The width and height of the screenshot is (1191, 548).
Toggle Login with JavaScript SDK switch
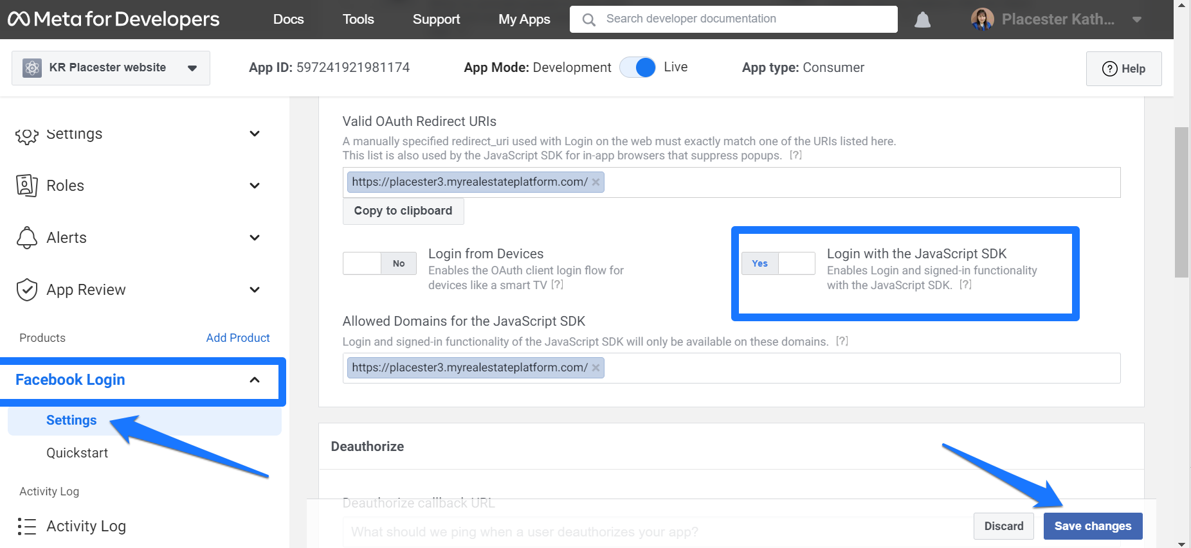pos(778,263)
